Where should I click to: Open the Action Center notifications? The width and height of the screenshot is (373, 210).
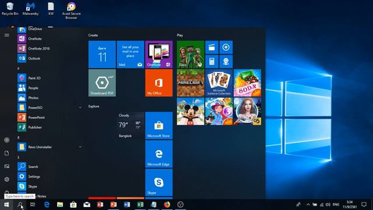tap(364, 205)
